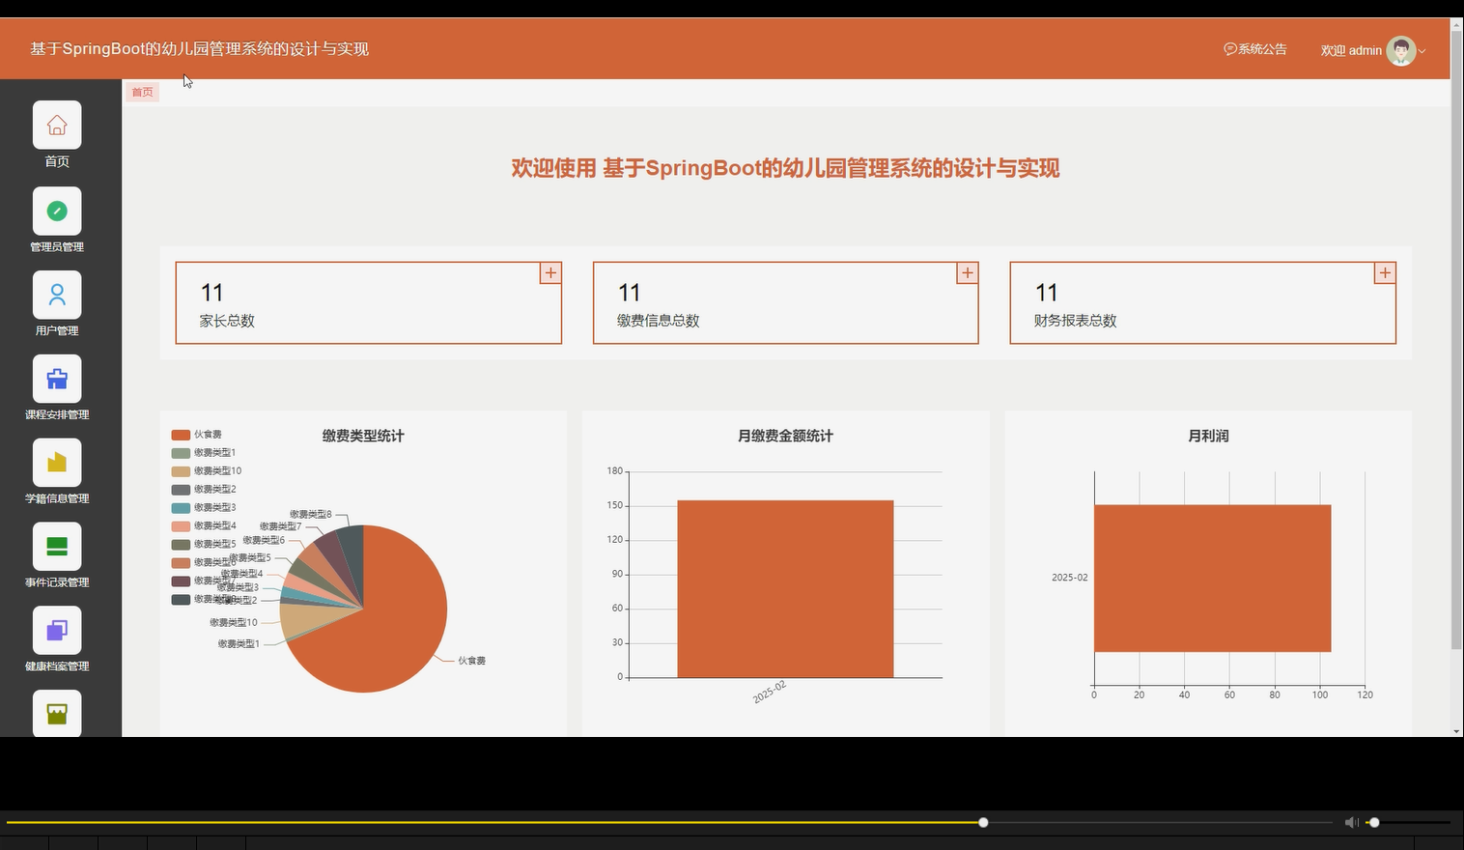The width and height of the screenshot is (1464, 850).
Task: Open 健康档案管理 in the sidebar
Action: [x=57, y=631]
